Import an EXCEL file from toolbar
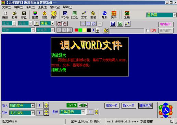This screenshot has height=125, width=177. tap(74, 15)
